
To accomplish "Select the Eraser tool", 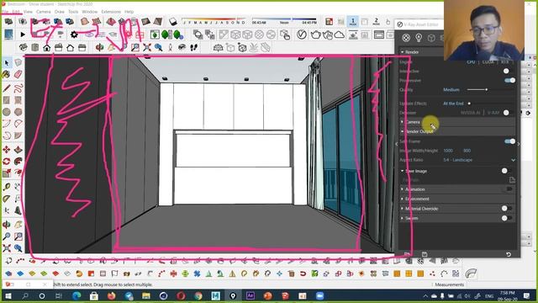I will click(x=18, y=75).
